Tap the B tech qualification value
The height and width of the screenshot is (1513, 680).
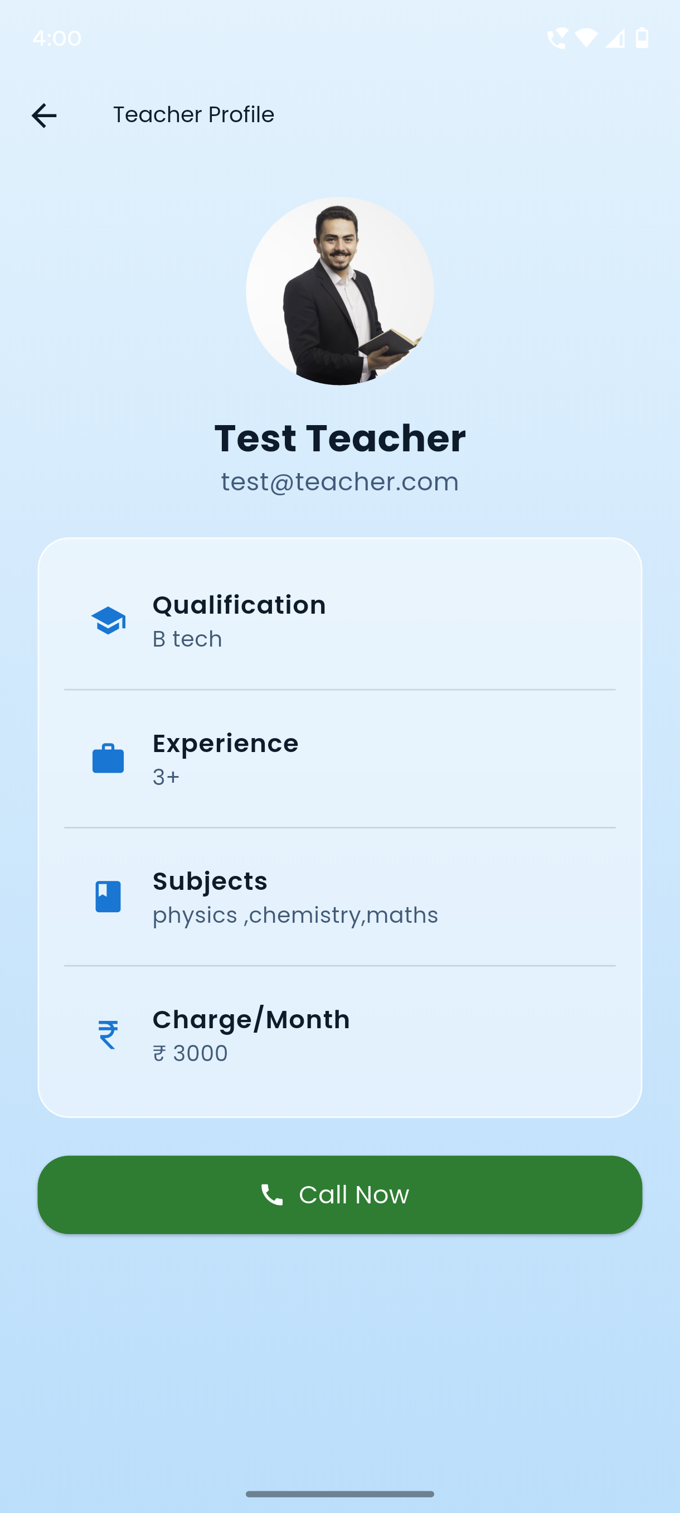(x=187, y=639)
